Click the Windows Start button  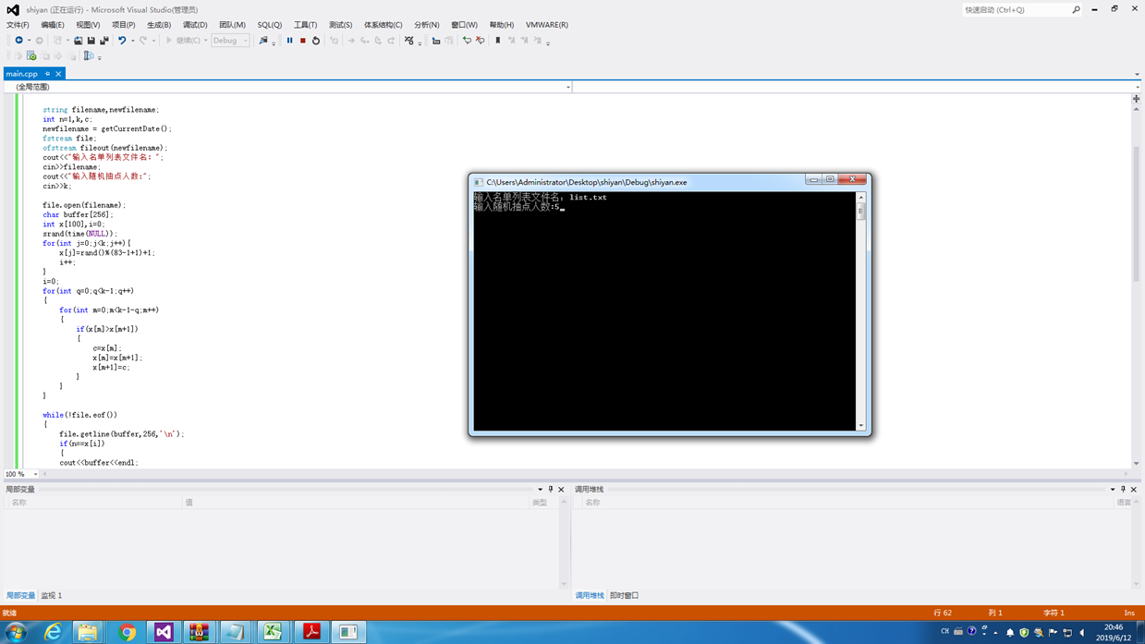point(16,632)
